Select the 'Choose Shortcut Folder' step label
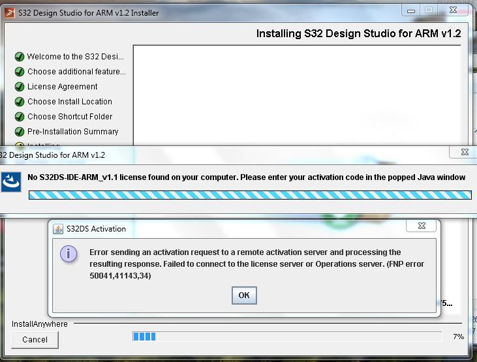The width and height of the screenshot is (477, 362). pos(70,117)
